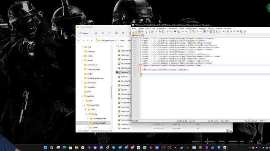Create a new document in Notepad++ toolbar
The image size is (270, 151).
tap(133, 31)
